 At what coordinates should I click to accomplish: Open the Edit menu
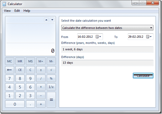tap(17, 11)
